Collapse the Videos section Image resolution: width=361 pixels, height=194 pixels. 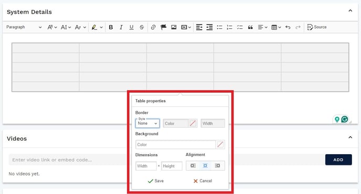350,137
